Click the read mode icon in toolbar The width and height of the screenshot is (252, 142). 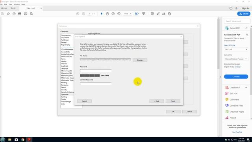tap(144, 14)
